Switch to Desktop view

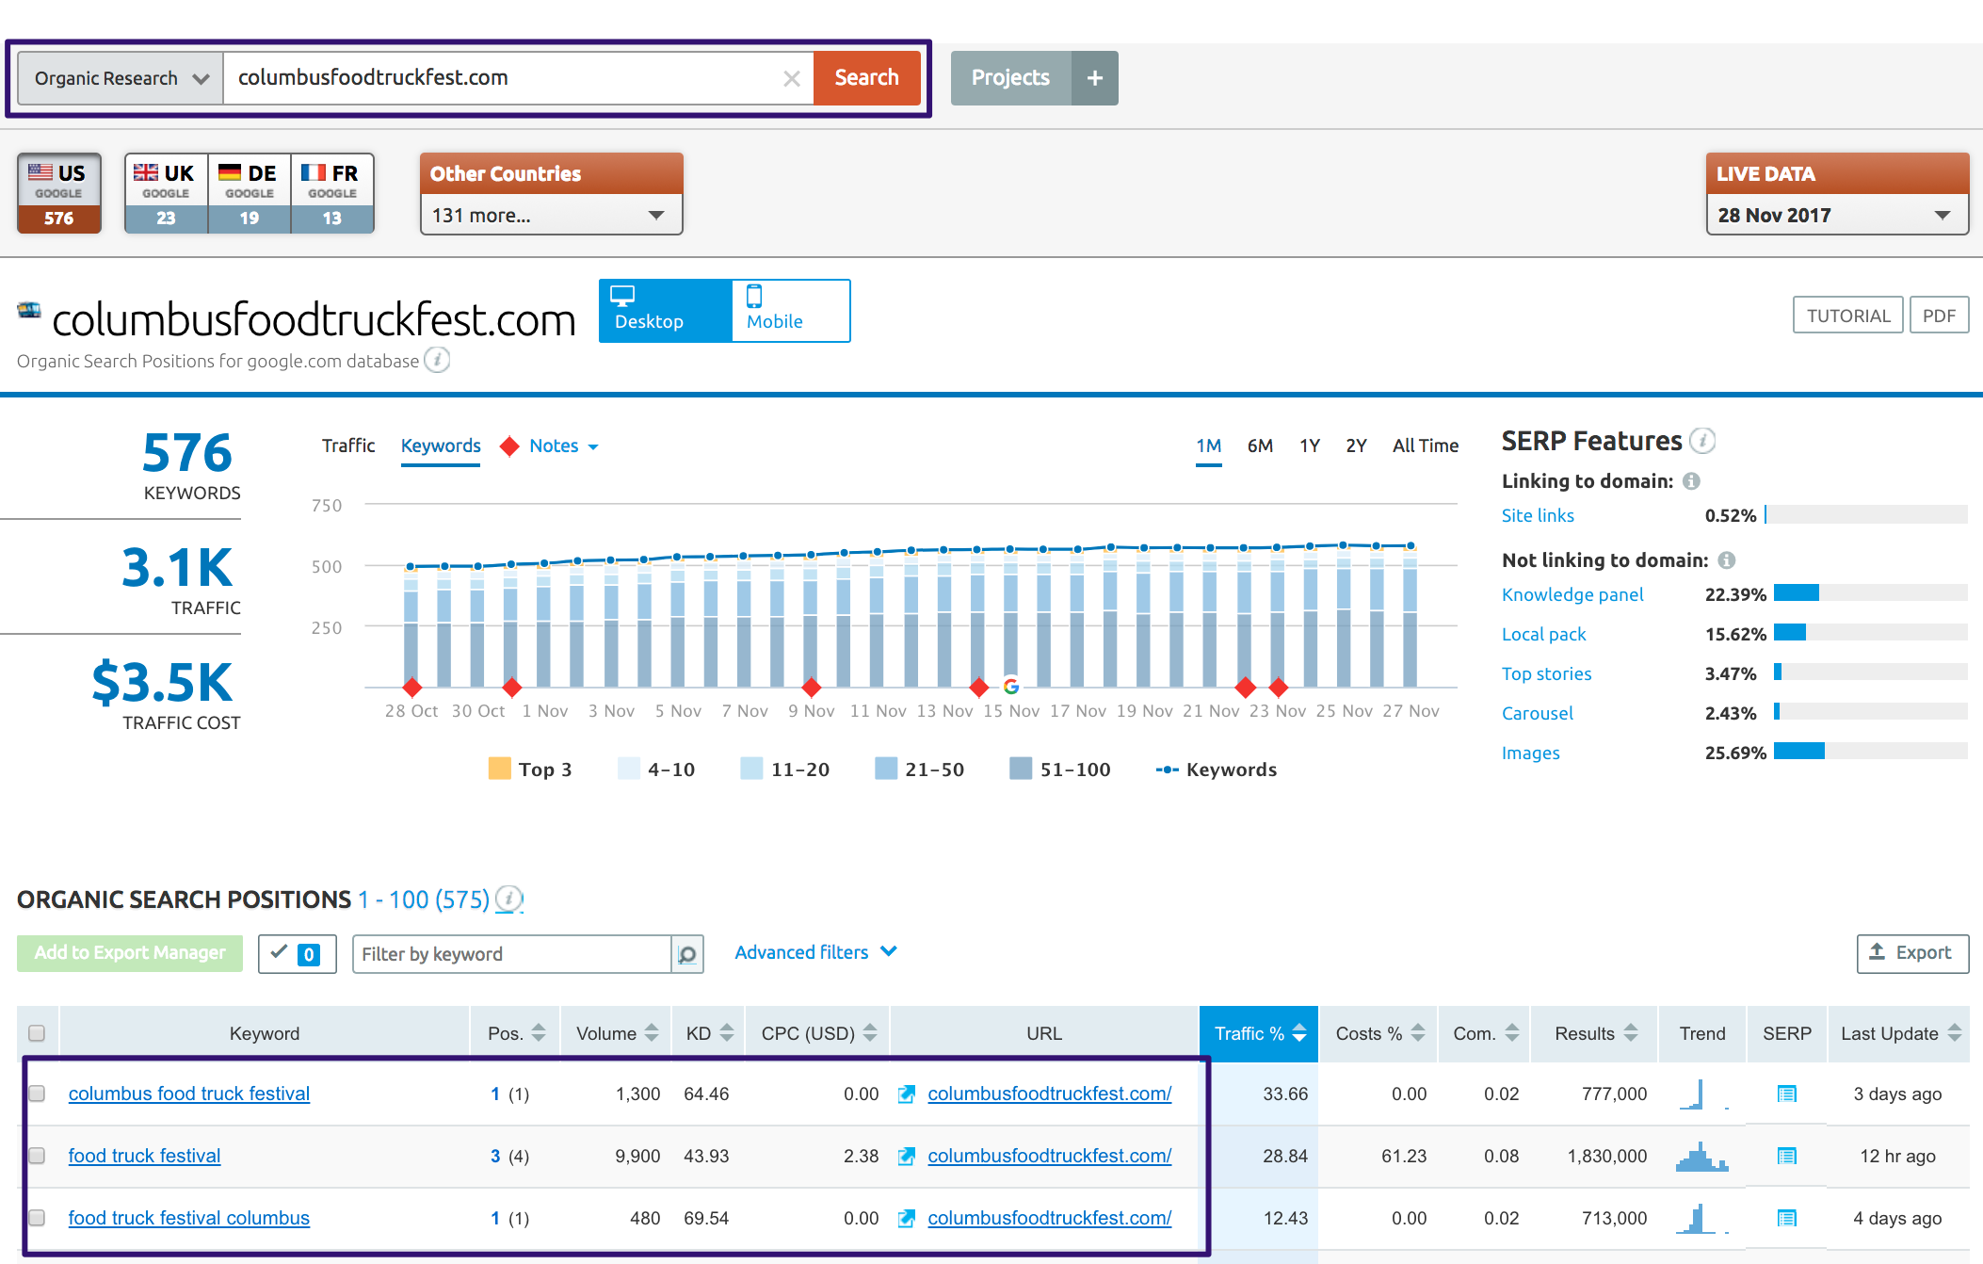click(666, 311)
